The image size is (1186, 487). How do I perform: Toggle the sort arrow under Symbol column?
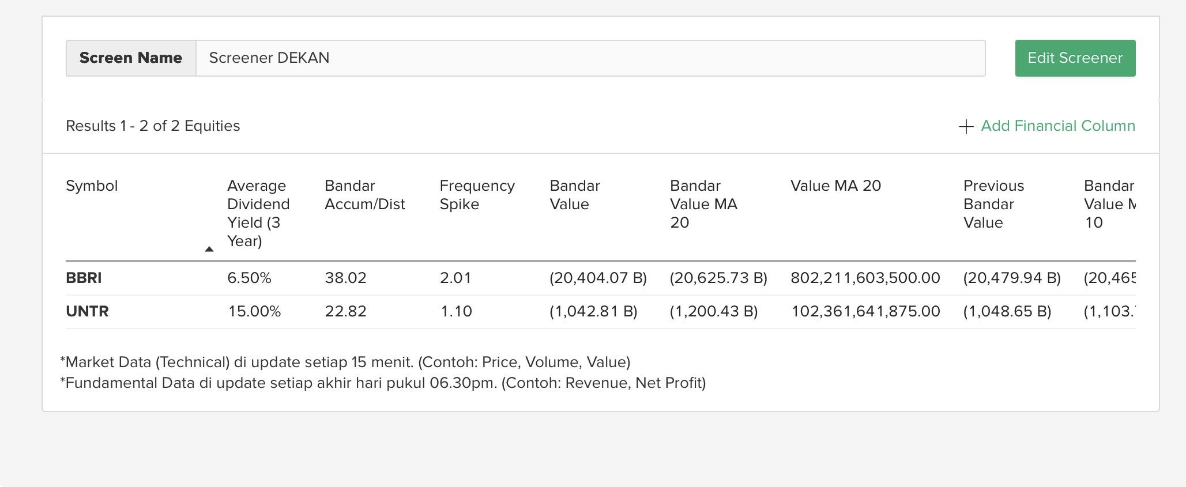[x=209, y=249]
